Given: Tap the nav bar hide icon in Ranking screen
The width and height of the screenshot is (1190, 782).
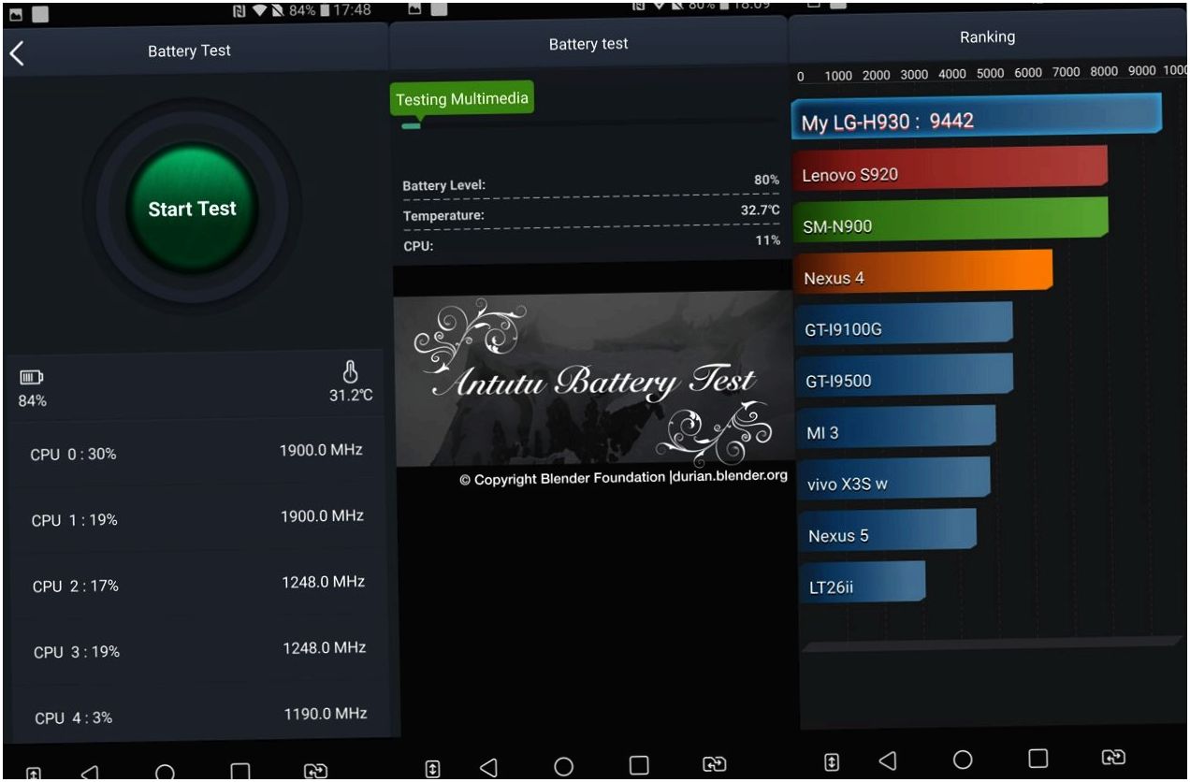Looking at the screenshot, I should tap(832, 761).
